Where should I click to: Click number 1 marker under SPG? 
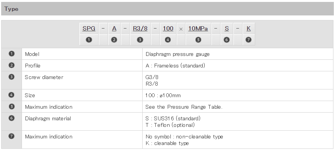tap(89, 40)
